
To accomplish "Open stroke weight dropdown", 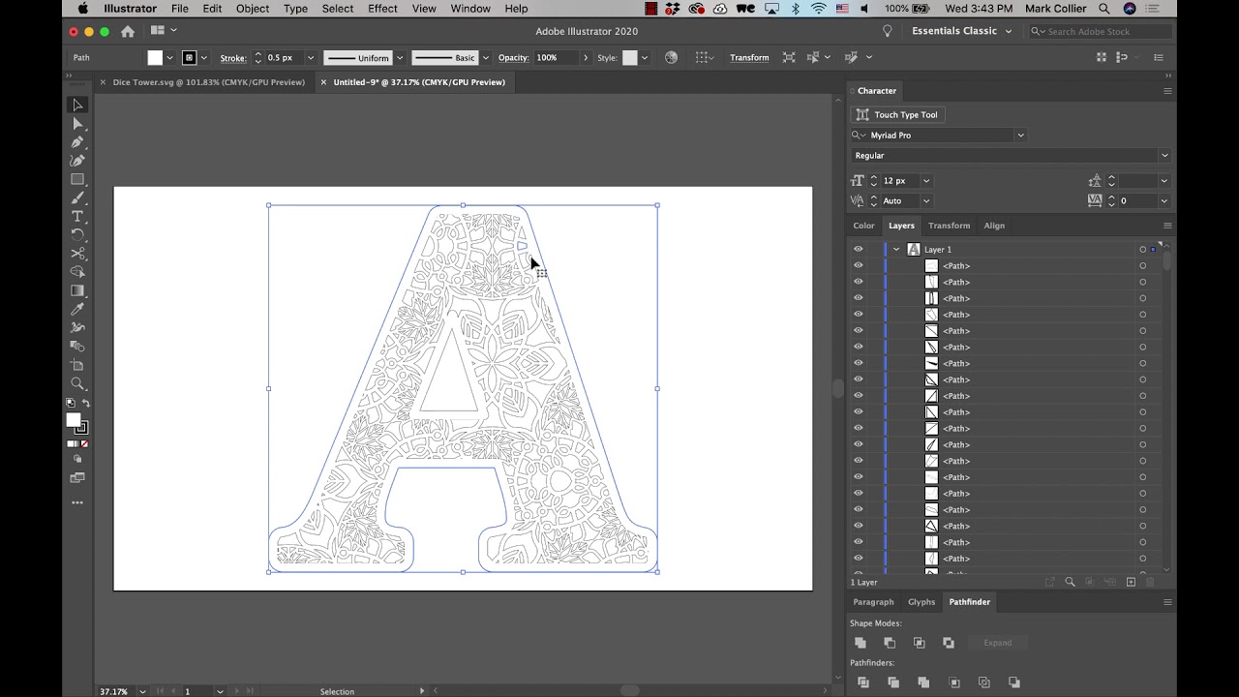I will click(x=310, y=58).
